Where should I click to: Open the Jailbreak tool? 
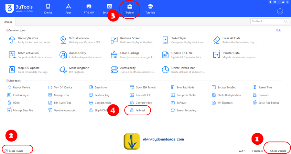pos(138,111)
